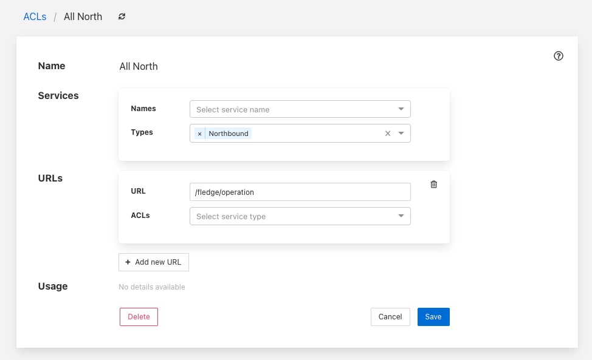Remove the Northbound tag with its x

pyautogui.click(x=199, y=134)
